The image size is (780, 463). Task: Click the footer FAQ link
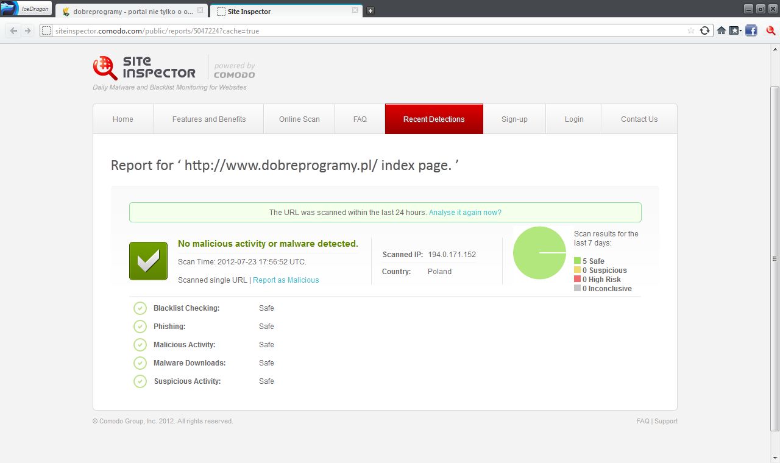pyautogui.click(x=643, y=421)
